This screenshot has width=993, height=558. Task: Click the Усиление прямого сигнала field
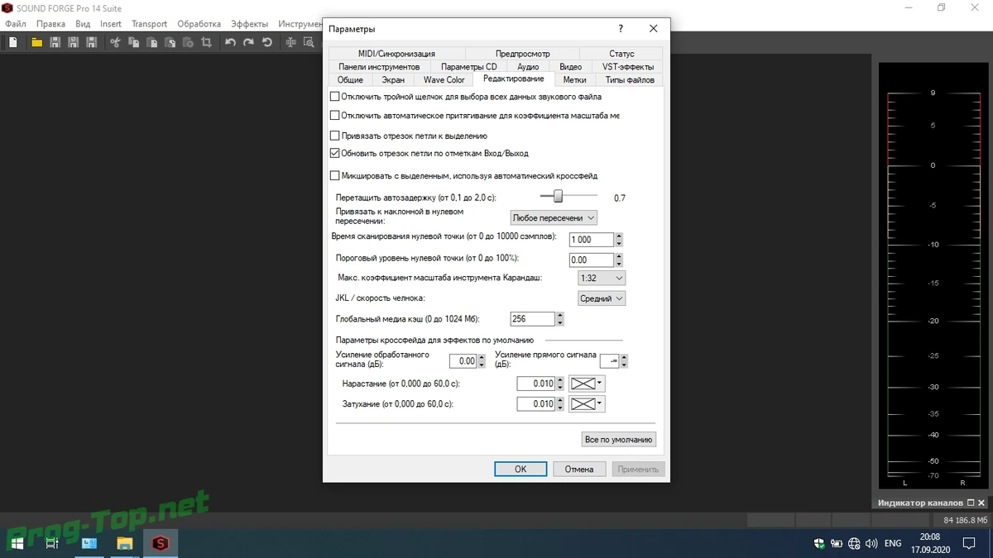click(610, 360)
